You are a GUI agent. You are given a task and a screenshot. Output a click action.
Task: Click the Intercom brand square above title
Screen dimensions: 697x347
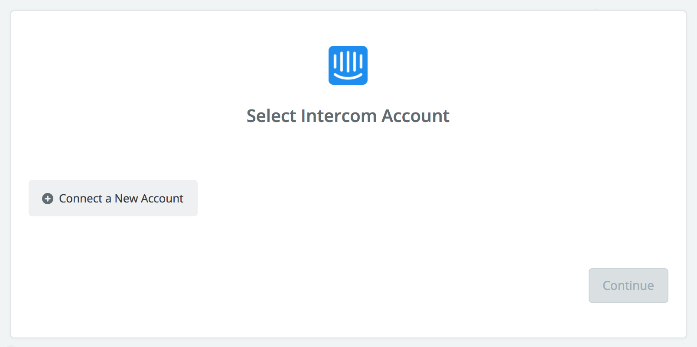pyautogui.click(x=348, y=65)
